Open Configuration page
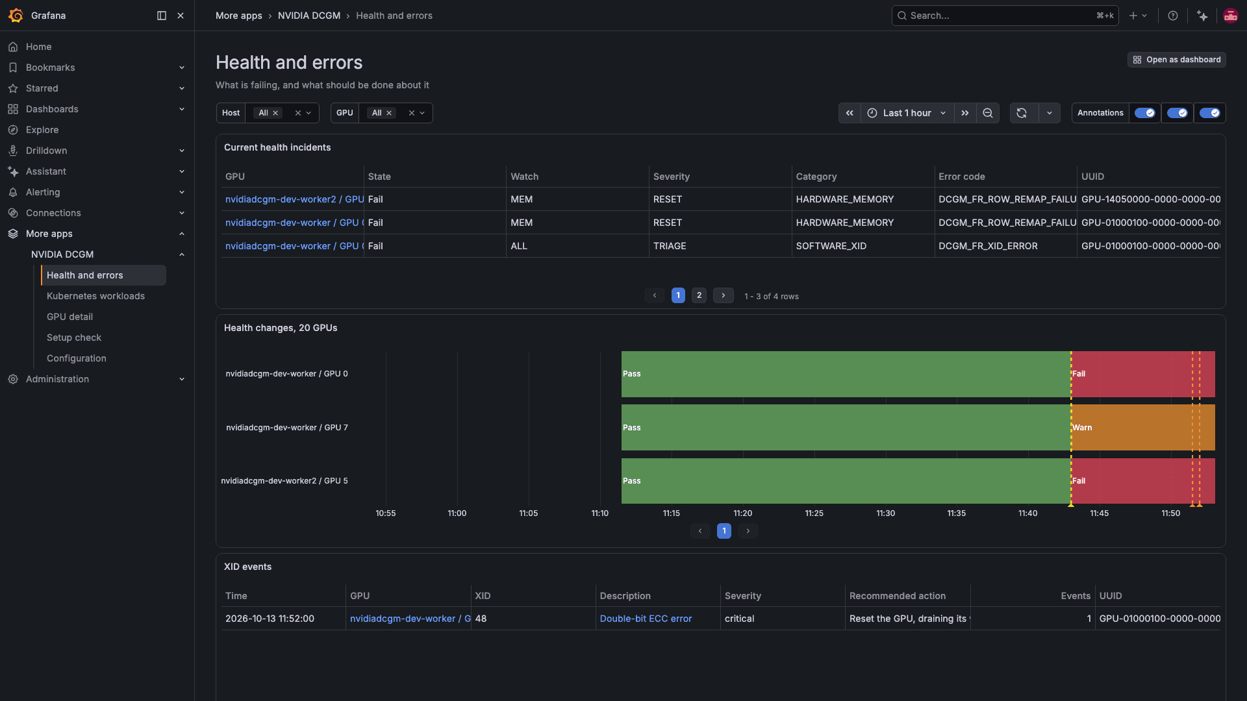The image size is (1247, 701). click(x=77, y=358)
